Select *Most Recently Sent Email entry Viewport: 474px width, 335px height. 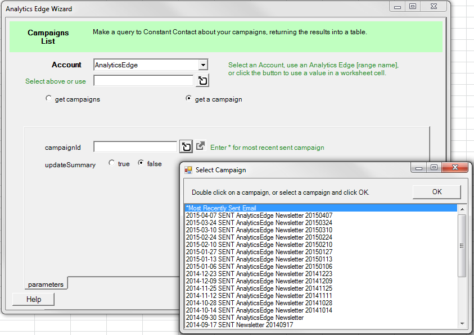[x=320, y=208]
